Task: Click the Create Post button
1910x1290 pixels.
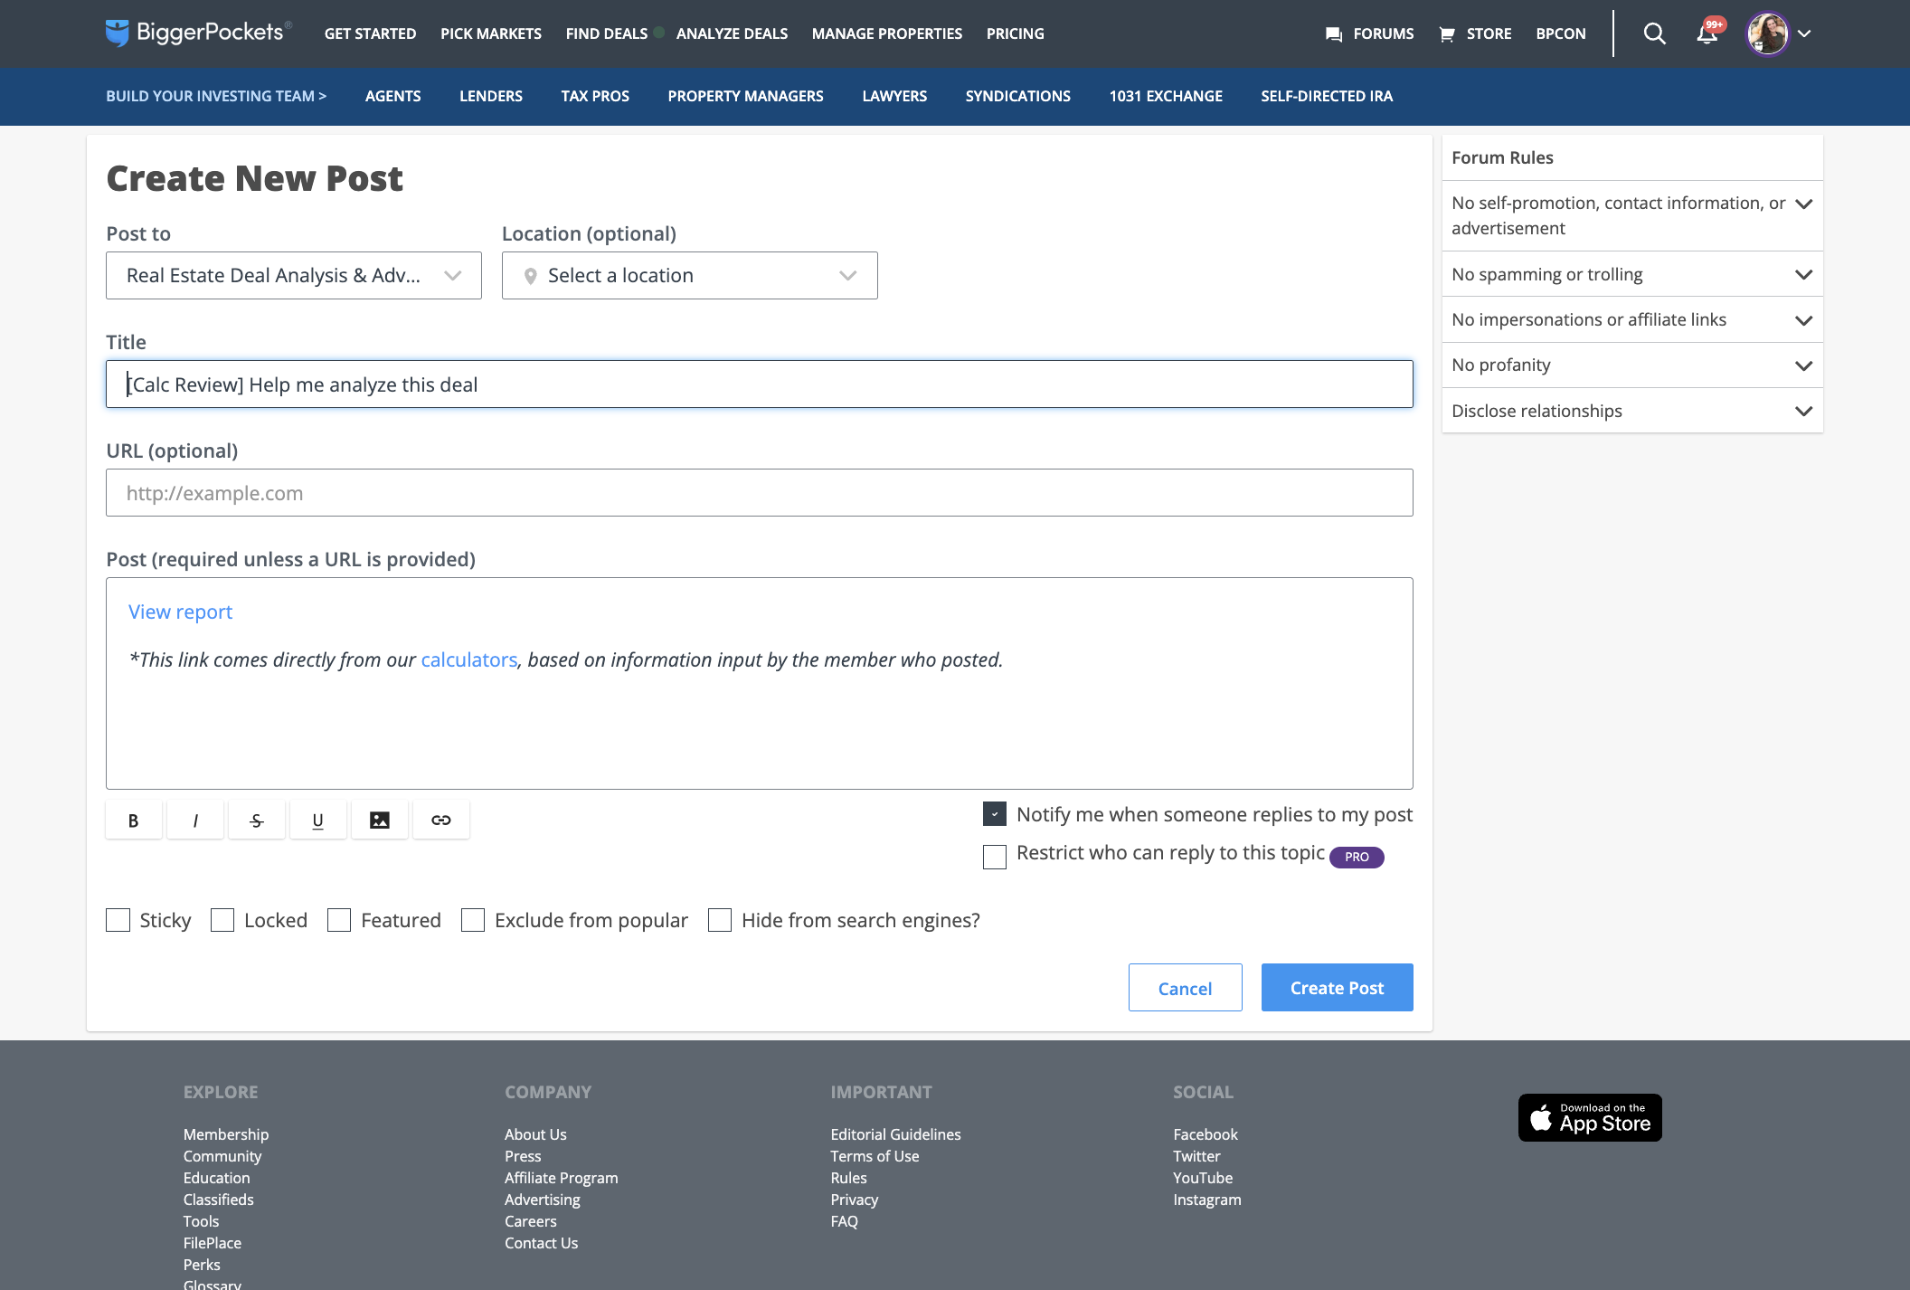Action: pos(1338,987)
